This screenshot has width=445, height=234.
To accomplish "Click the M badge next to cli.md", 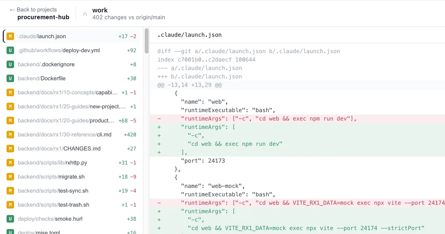I will tap(10, 135).
